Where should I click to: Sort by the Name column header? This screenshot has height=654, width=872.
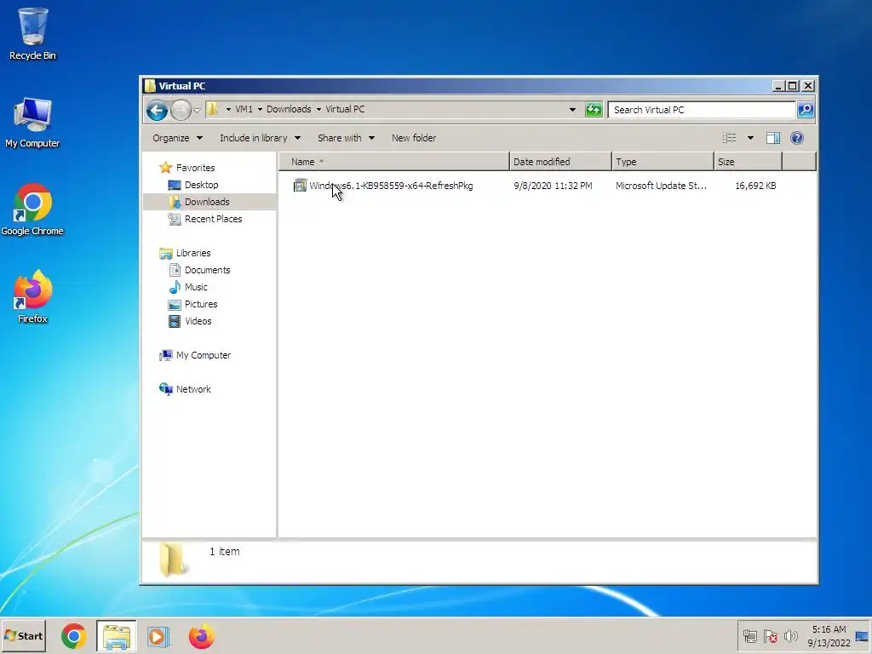point(393,162)
